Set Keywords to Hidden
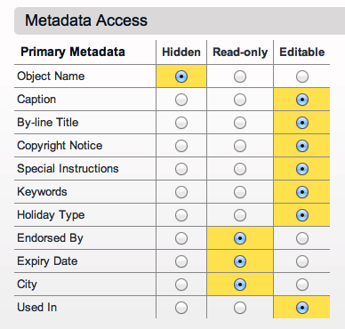Viewport: 345px width, 329px height. (x=181, y=192)
